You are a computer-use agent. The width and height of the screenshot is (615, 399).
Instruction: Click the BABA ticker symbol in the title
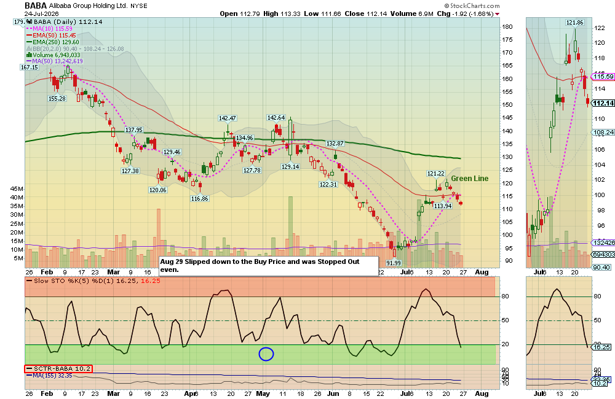(36, 6)
